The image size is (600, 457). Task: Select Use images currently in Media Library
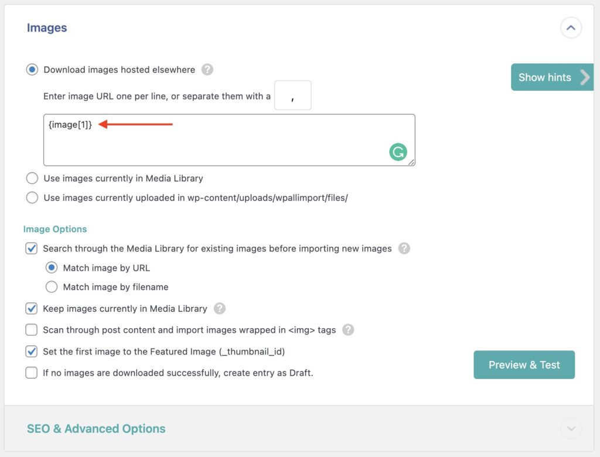[32, 178]
